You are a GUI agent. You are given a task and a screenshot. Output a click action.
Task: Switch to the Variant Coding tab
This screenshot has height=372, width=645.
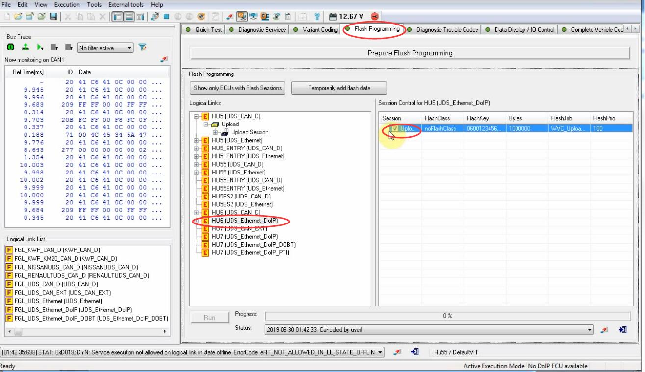(x=320, y=30)
